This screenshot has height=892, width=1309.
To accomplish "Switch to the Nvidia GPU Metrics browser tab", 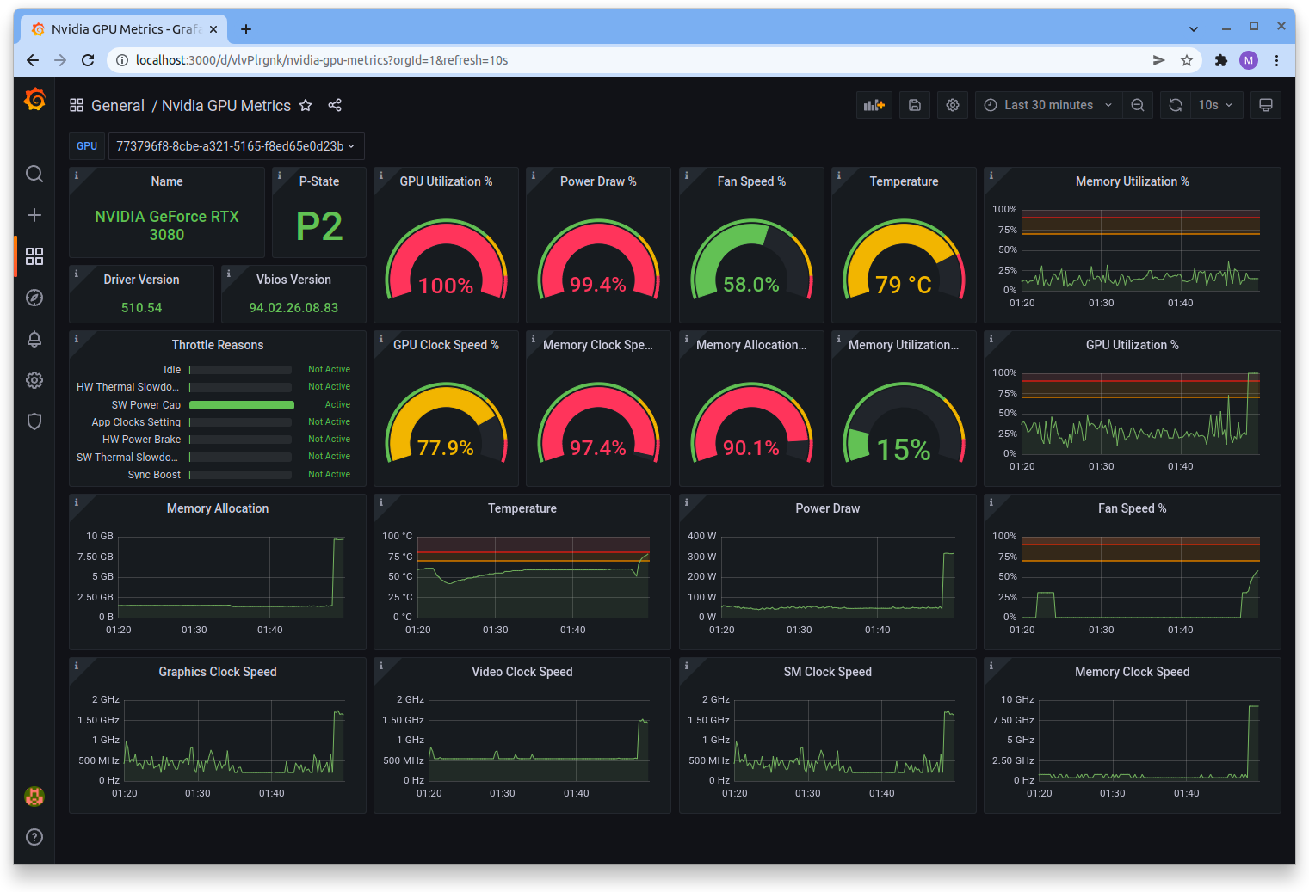I will 125,28.
